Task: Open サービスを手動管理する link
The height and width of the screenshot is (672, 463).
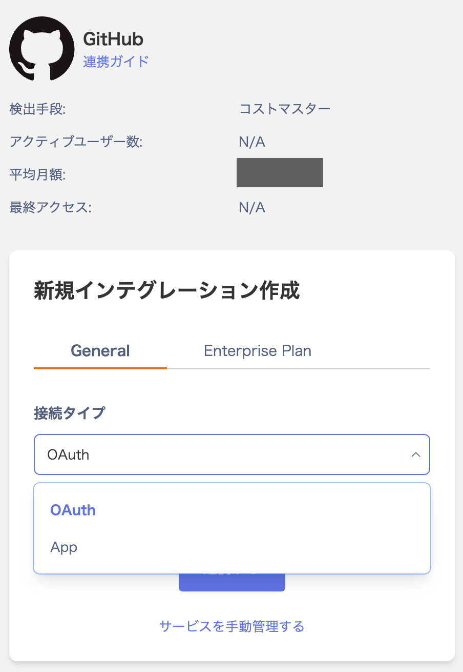Action: coord(232,626)
